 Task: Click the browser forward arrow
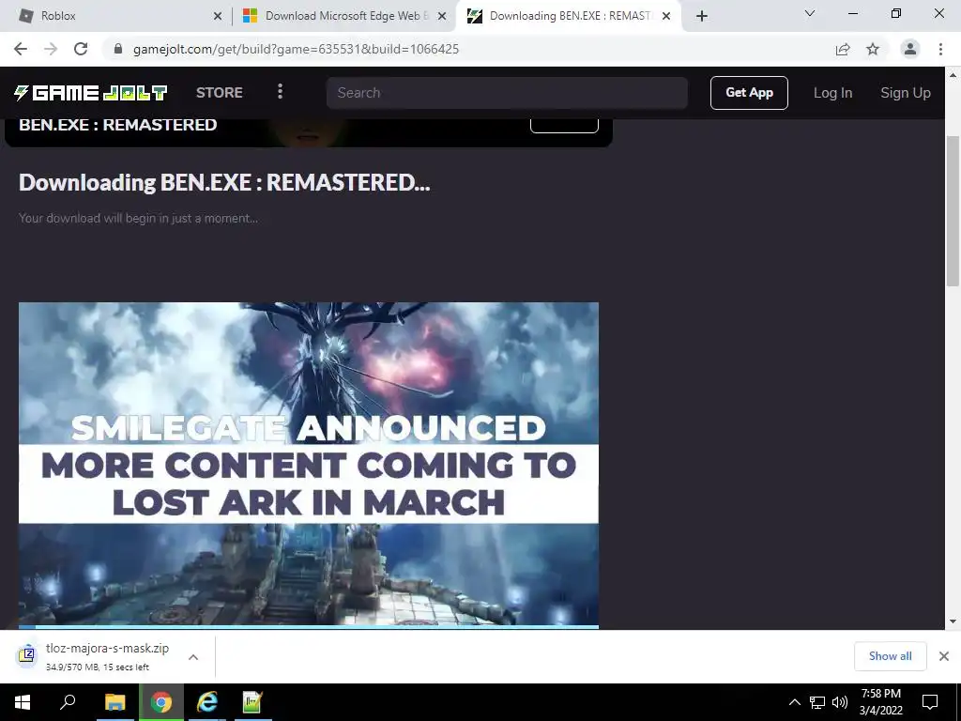pyautogui.click(x=51, y=49)
